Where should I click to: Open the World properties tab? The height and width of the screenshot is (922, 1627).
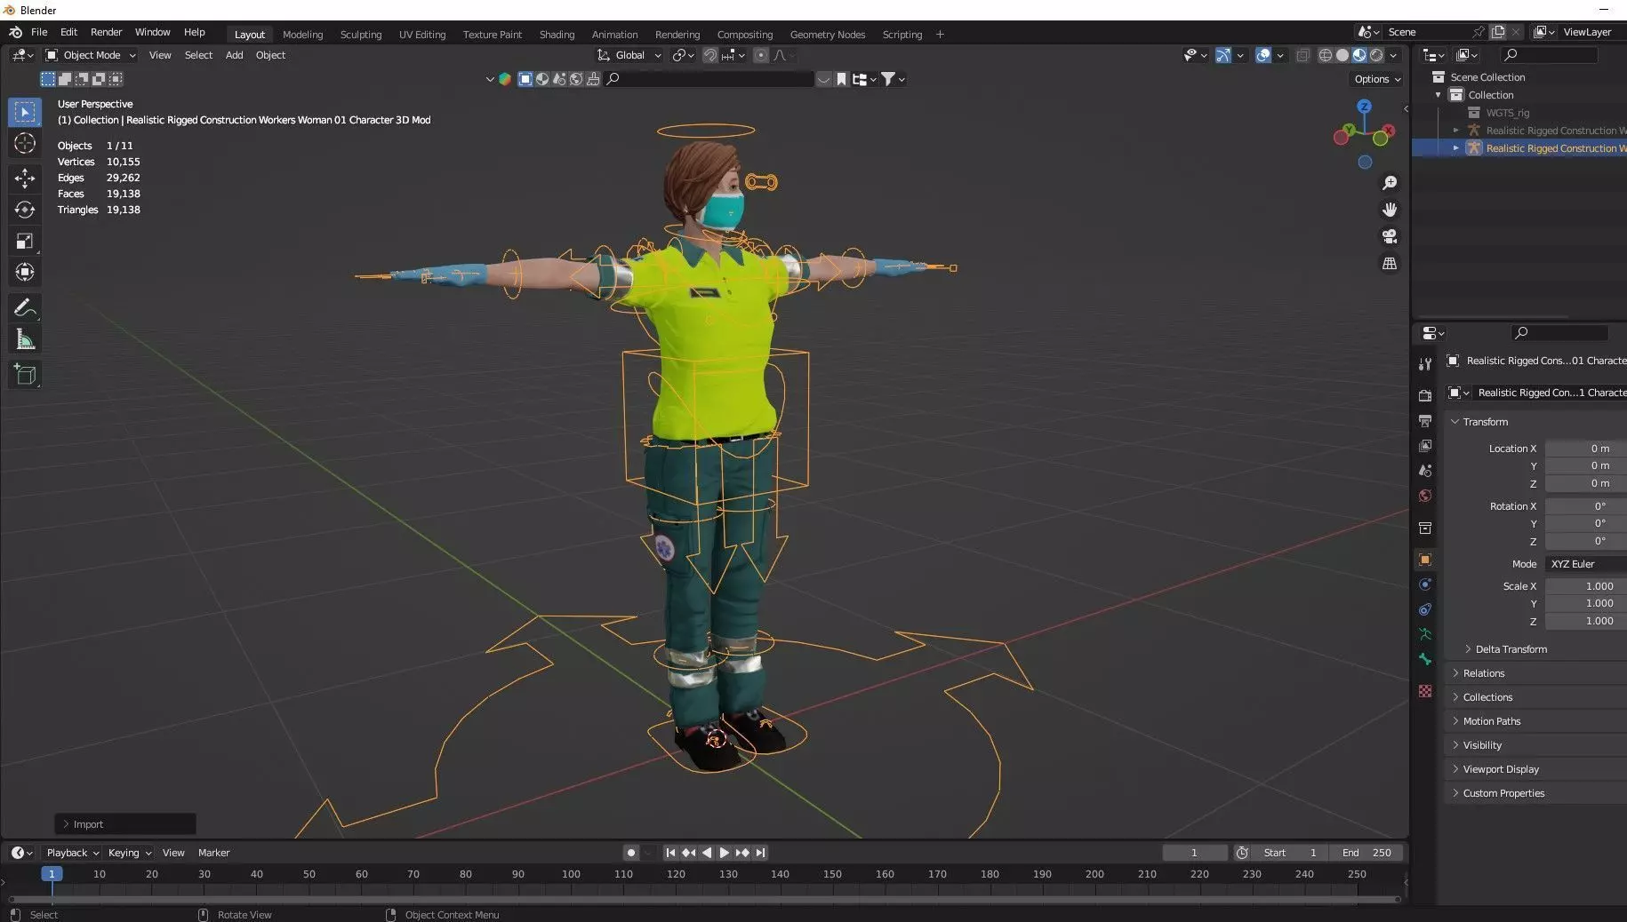(x=1425, y=495)
